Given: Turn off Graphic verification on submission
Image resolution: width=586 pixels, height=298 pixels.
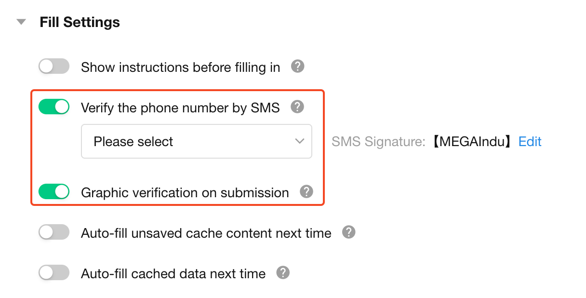Looking at the screenshot, I should [54, 192].
